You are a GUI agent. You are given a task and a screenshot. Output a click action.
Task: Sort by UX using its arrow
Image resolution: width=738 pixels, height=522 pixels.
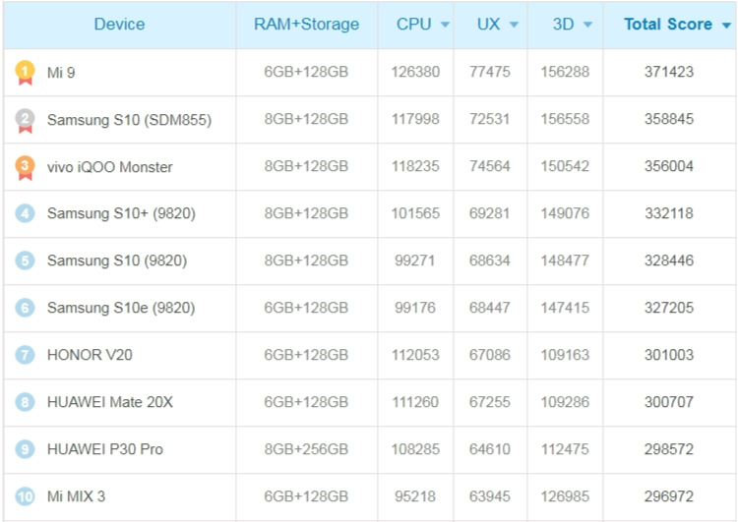(514, 25)
